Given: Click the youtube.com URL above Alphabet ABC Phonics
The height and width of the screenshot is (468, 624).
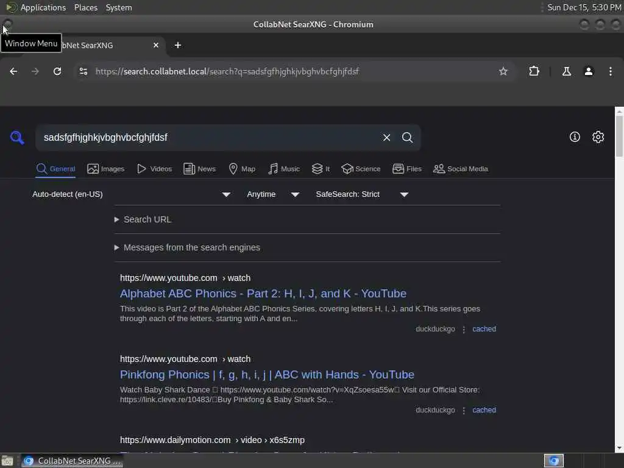Looking at the screenshot, I should pos(185,278).
